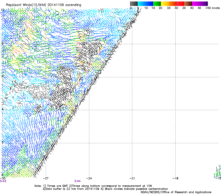This screenshot has width=221, height=194.
Task: Click the '-30' longitude axis label
Action: tap(3, 178)
